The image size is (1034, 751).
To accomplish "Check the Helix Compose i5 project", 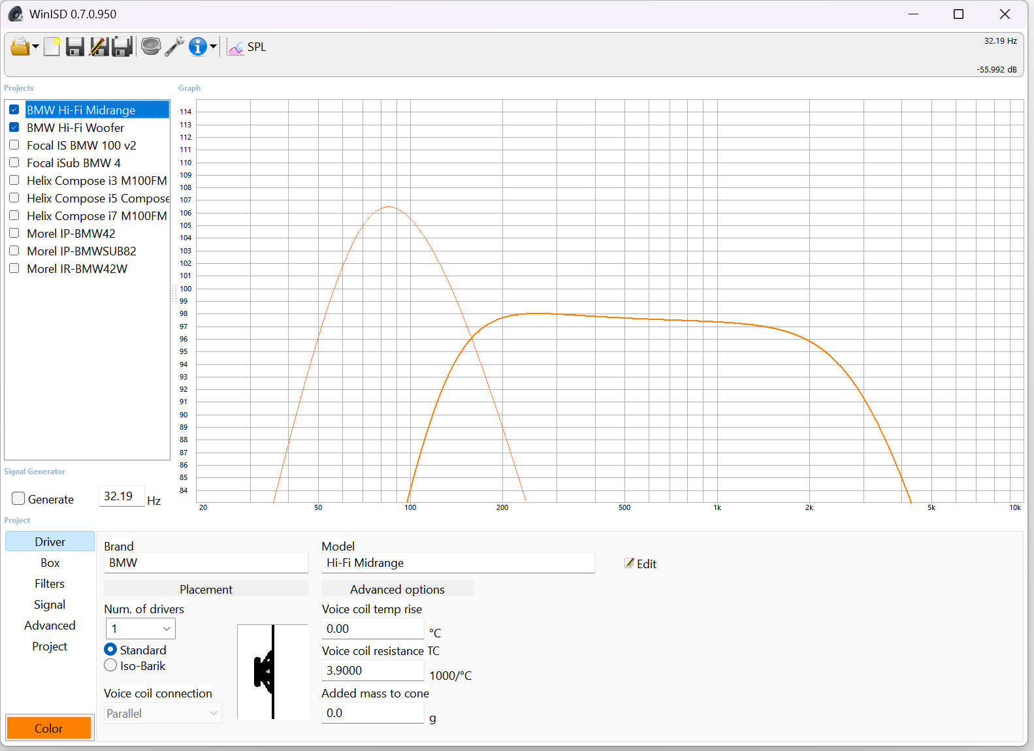I will pos(14,198).
